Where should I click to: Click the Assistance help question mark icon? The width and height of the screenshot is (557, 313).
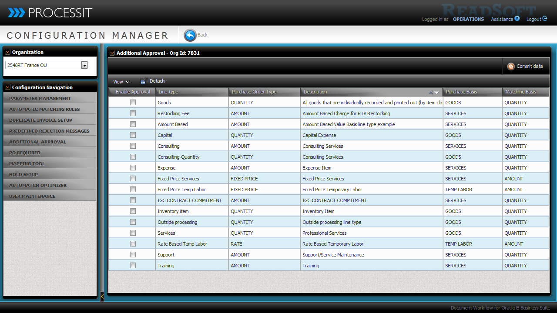[x=517, y=19]
